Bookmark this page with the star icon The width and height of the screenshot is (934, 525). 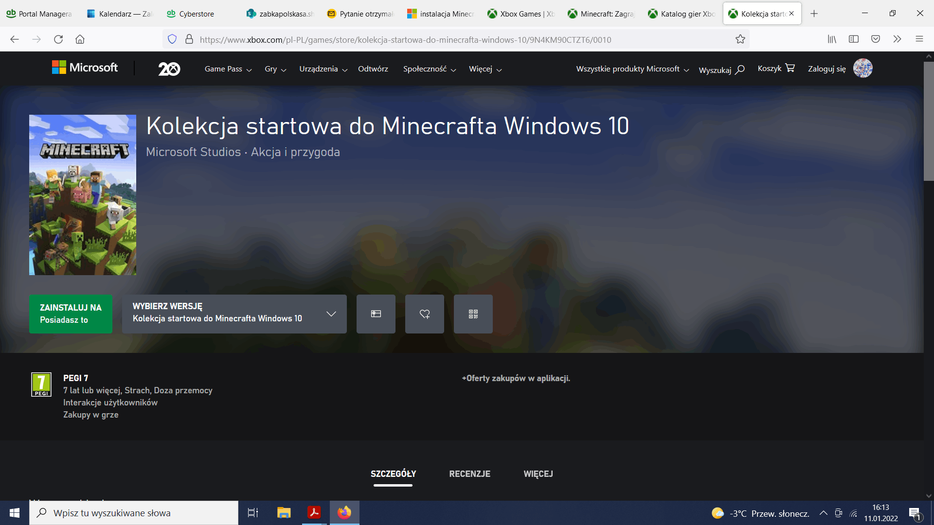(740, 39)
